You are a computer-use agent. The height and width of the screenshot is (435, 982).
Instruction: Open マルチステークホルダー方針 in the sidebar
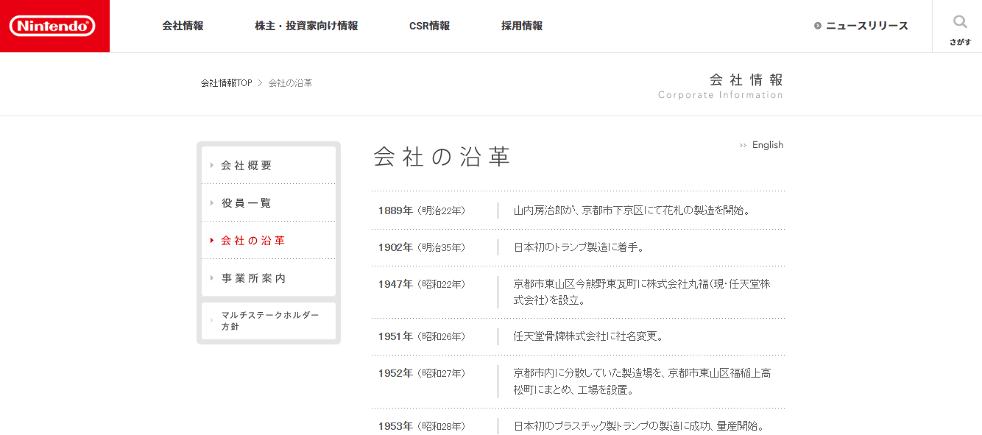coord(269,321)
